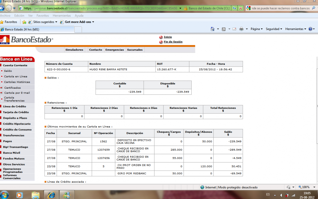Click the Print icon in command bar
Image resolution: width=318 pixels, height=199 pixels.
tap(241, 29)
